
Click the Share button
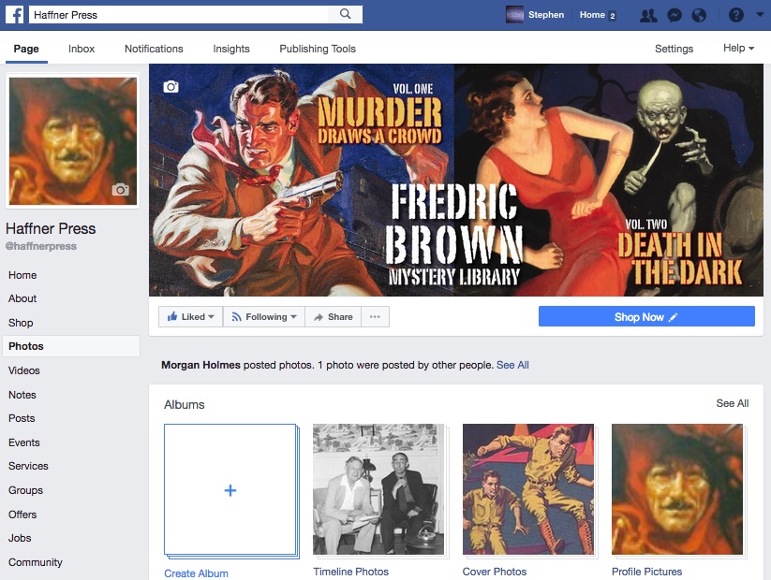[334, 317]
